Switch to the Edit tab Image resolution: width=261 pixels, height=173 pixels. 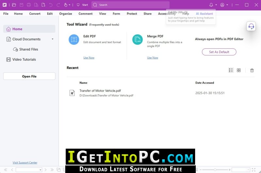(x=50, y=14)
